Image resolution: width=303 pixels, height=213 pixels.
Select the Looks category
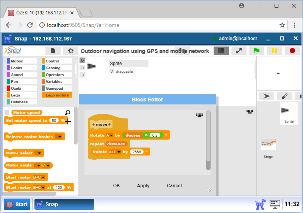point(22,68)
